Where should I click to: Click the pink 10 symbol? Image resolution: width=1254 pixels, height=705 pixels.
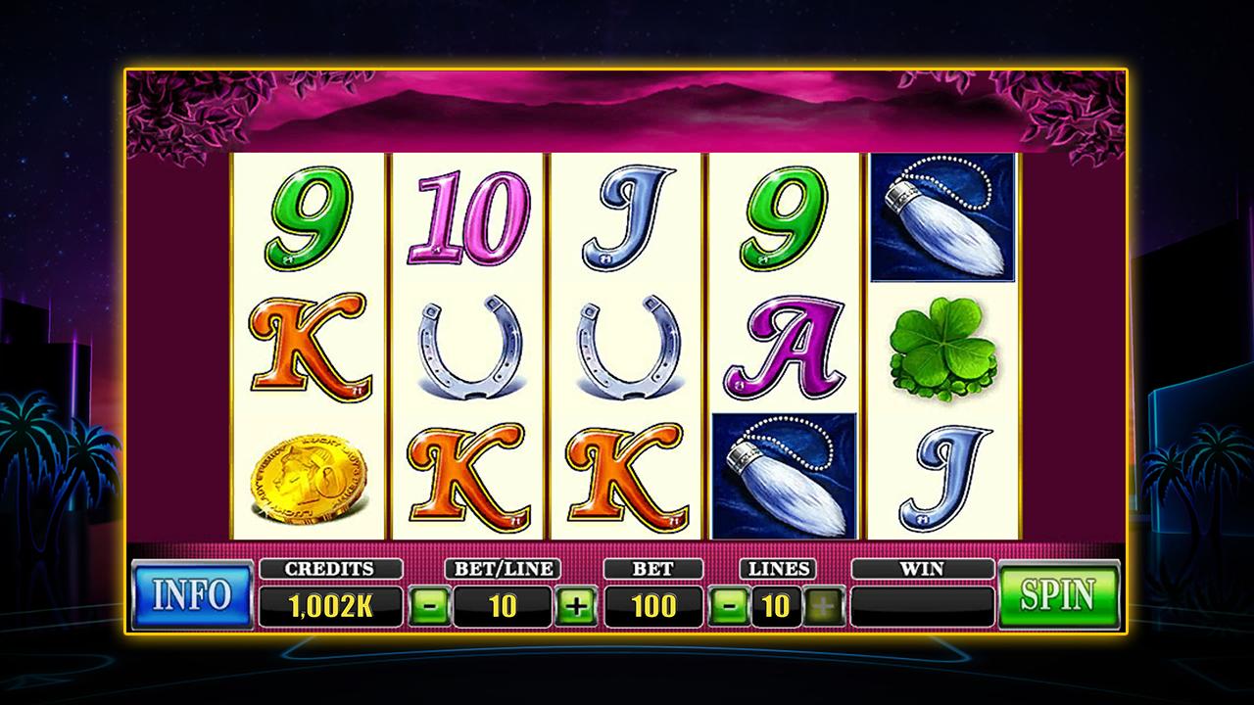pos(470,218)
